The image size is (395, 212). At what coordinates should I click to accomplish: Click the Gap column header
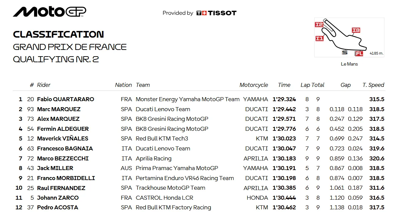point(346,85)
